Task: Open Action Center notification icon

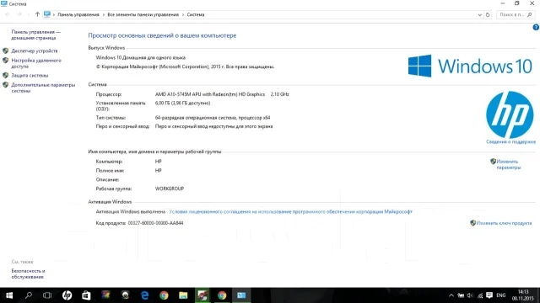Action: click(x=489, y=295)
